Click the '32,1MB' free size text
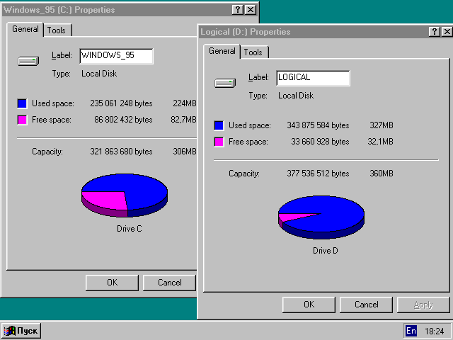 coord(380,142)
